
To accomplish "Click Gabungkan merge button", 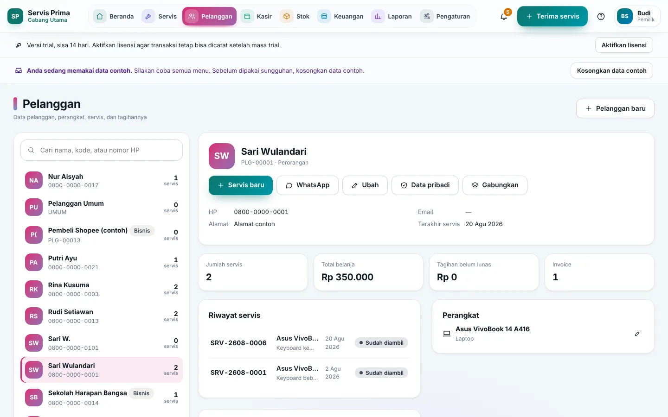I will (495, 185).
